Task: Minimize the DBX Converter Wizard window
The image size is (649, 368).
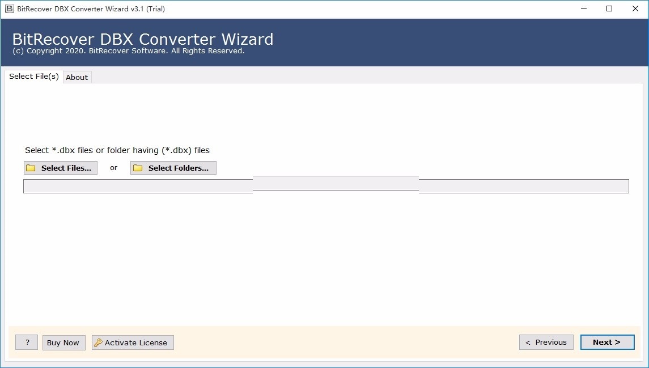Action: (584, 9)
